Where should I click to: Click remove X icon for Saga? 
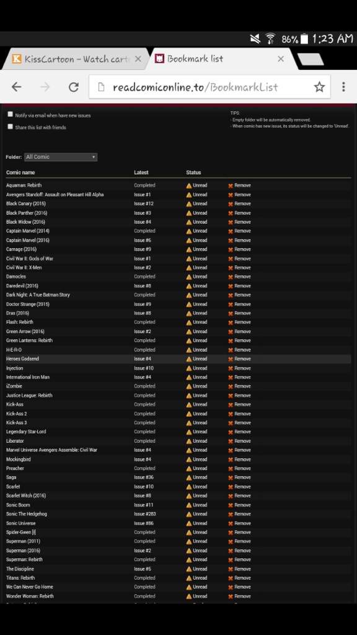click(231, 477)
